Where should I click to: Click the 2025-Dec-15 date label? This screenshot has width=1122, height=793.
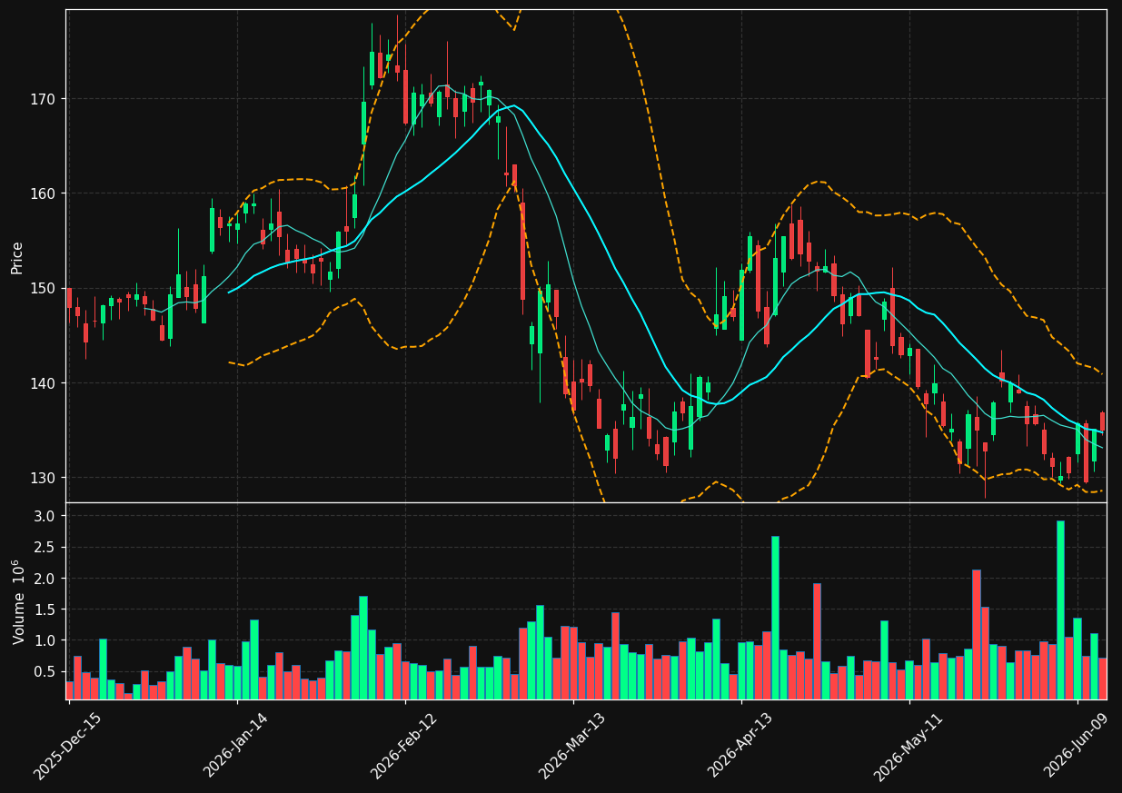pyautogui.click(x=67, y=744)
